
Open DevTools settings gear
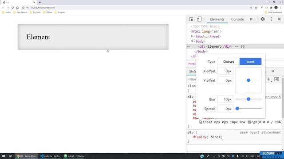click(x=263, y=19)
